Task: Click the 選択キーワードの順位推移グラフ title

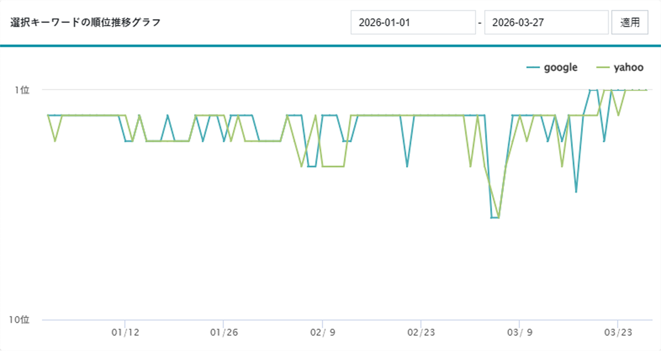Action: tap(86, 22)
